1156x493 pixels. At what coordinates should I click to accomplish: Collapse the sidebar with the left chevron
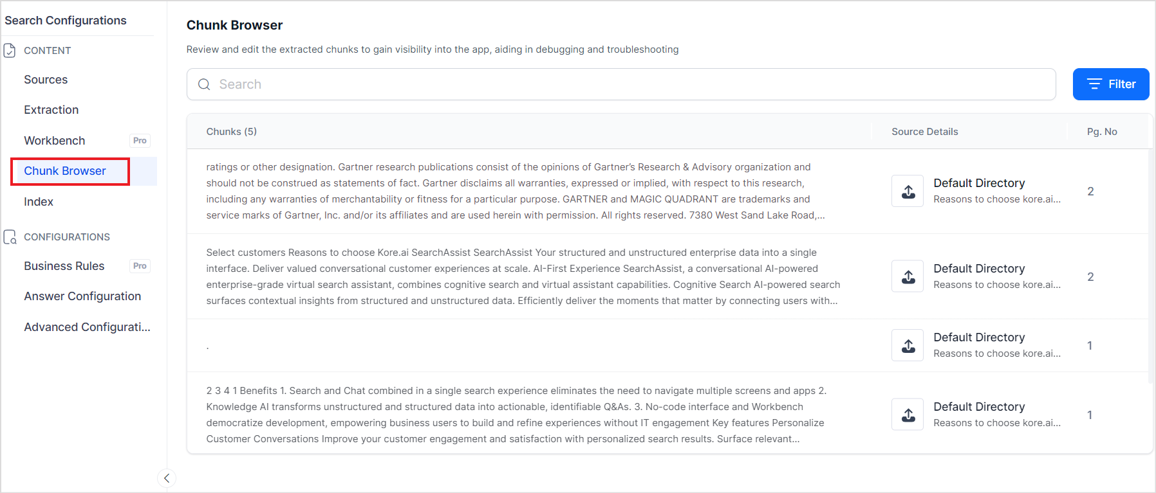(x=167, y=478)
